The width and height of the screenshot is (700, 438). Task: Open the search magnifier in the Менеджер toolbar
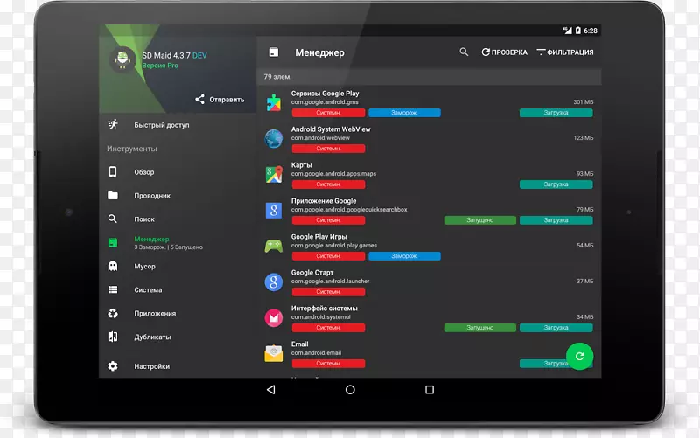[464, 52]
